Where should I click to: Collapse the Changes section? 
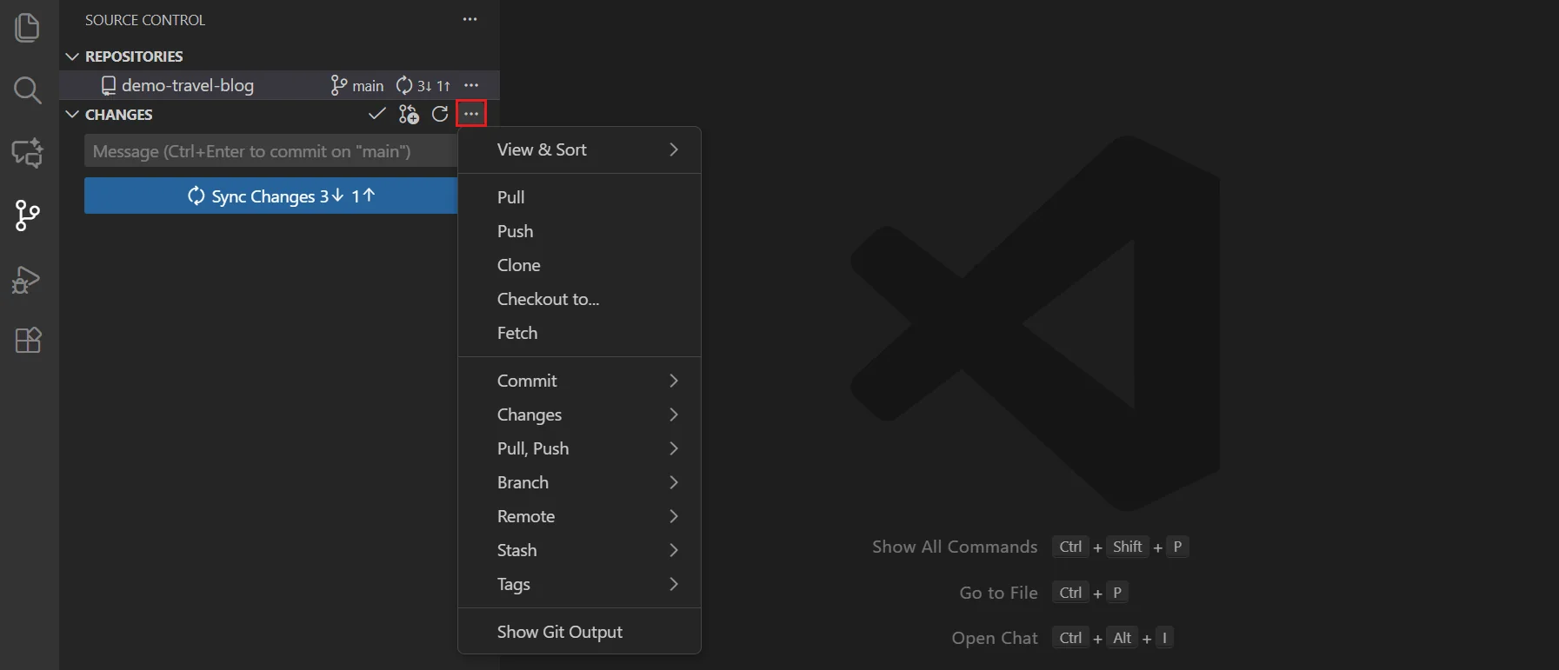coord(72,115)
